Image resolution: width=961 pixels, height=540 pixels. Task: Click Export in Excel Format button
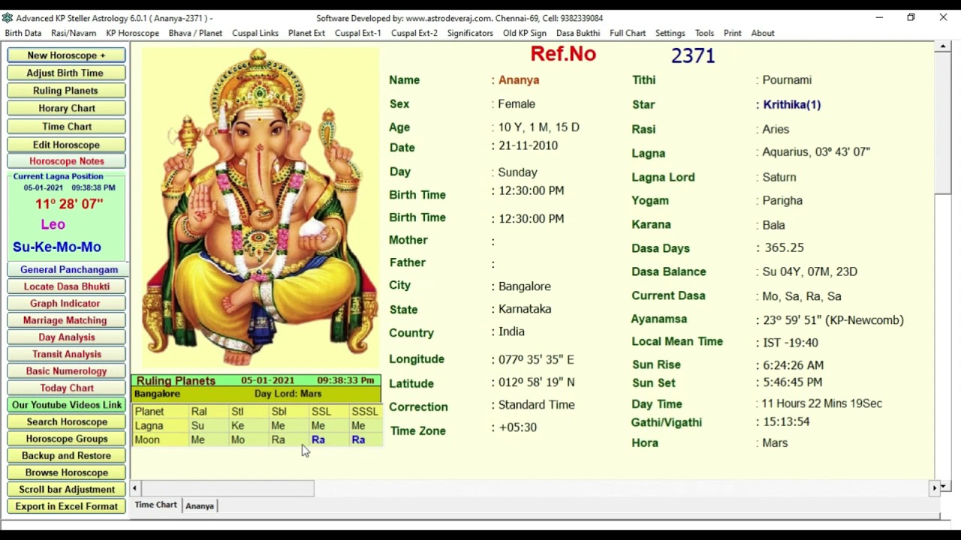pyautogui.click(x=67, y=506)
